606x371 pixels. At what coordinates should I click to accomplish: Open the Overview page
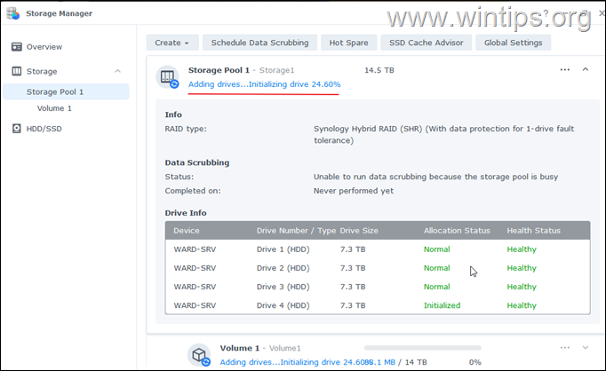pos(44,47)
